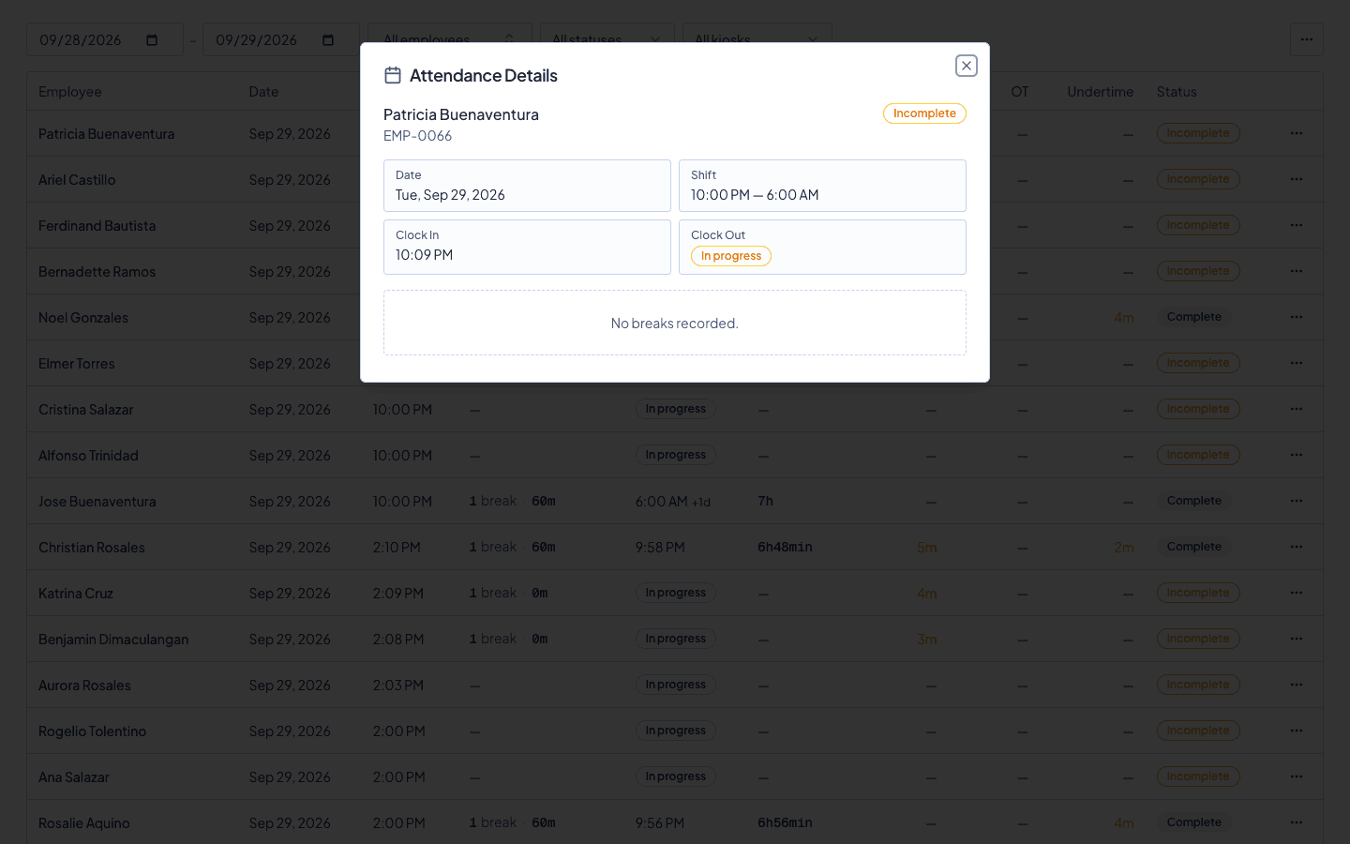
Task: Close the Attendance Details dialog
Action: tap(967, 66)
